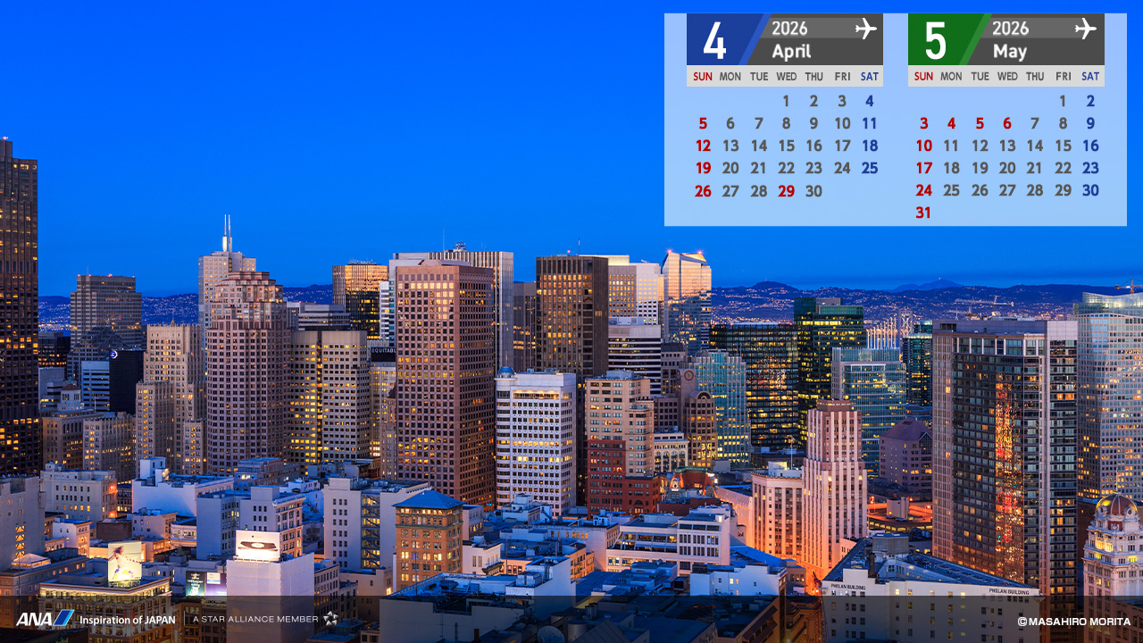Click the ANA logo in bottom bar
Viewport: 1143px width, 643px height.
tap(44, 618)
